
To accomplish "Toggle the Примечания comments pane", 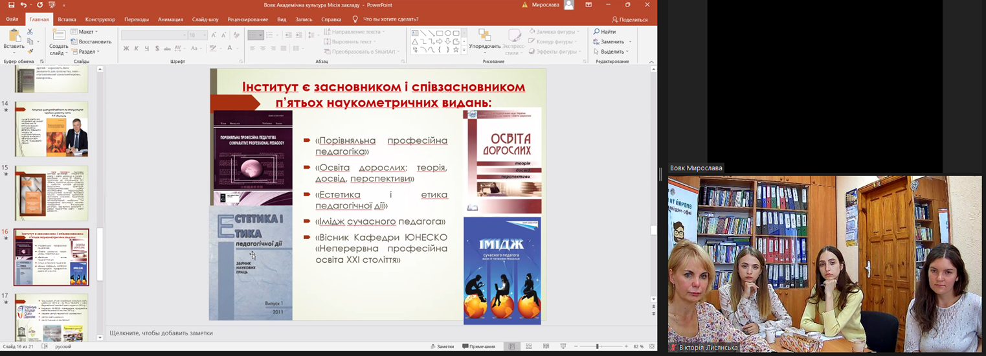I will tap(478, 347).
